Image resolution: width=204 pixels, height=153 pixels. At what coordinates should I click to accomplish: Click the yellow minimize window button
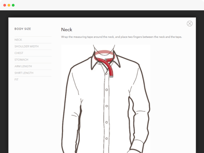(x=9, y=5)
